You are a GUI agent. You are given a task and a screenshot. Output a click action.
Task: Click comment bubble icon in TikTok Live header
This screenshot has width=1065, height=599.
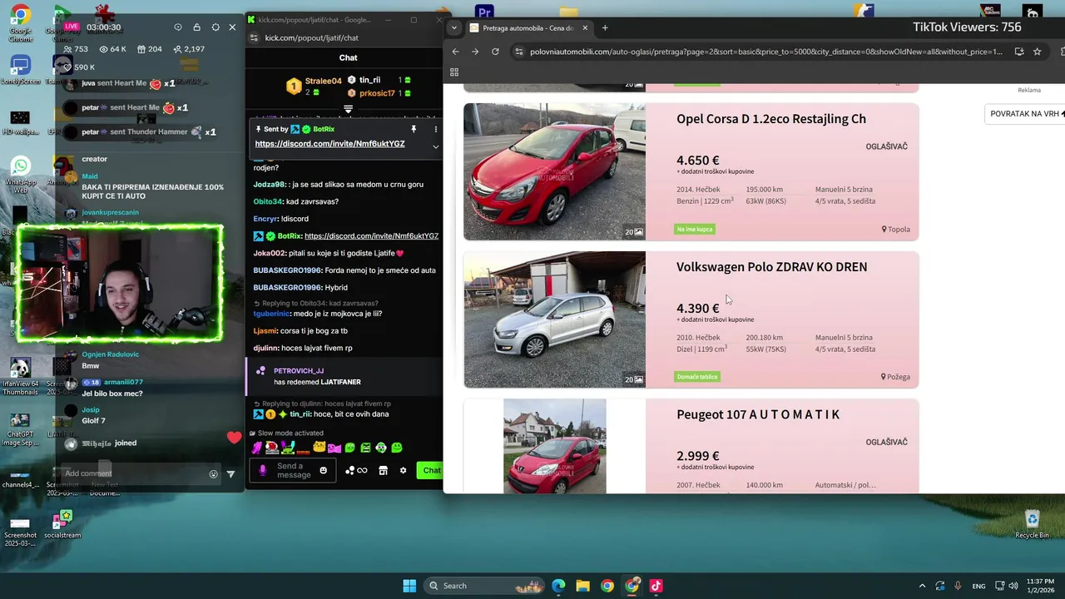177,27
